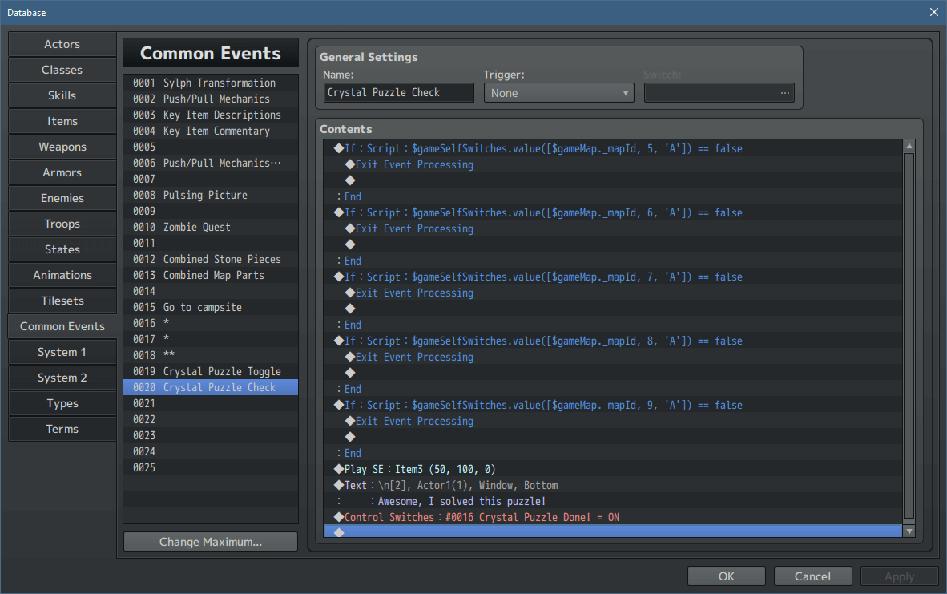The image size is (947, 594).
Task: Open the Actors database tab
Action: click(62, 44)
